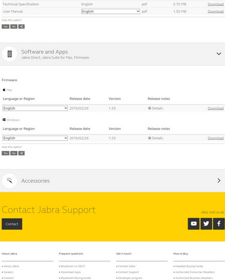Screen dimensions: 225x280
Task: Click the Contact button
Action: click(12, 224)
